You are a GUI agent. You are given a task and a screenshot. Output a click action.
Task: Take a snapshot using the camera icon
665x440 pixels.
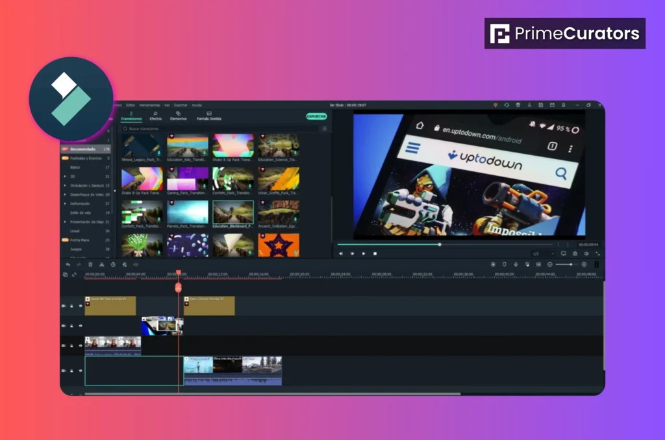click(x=575, y=254)
